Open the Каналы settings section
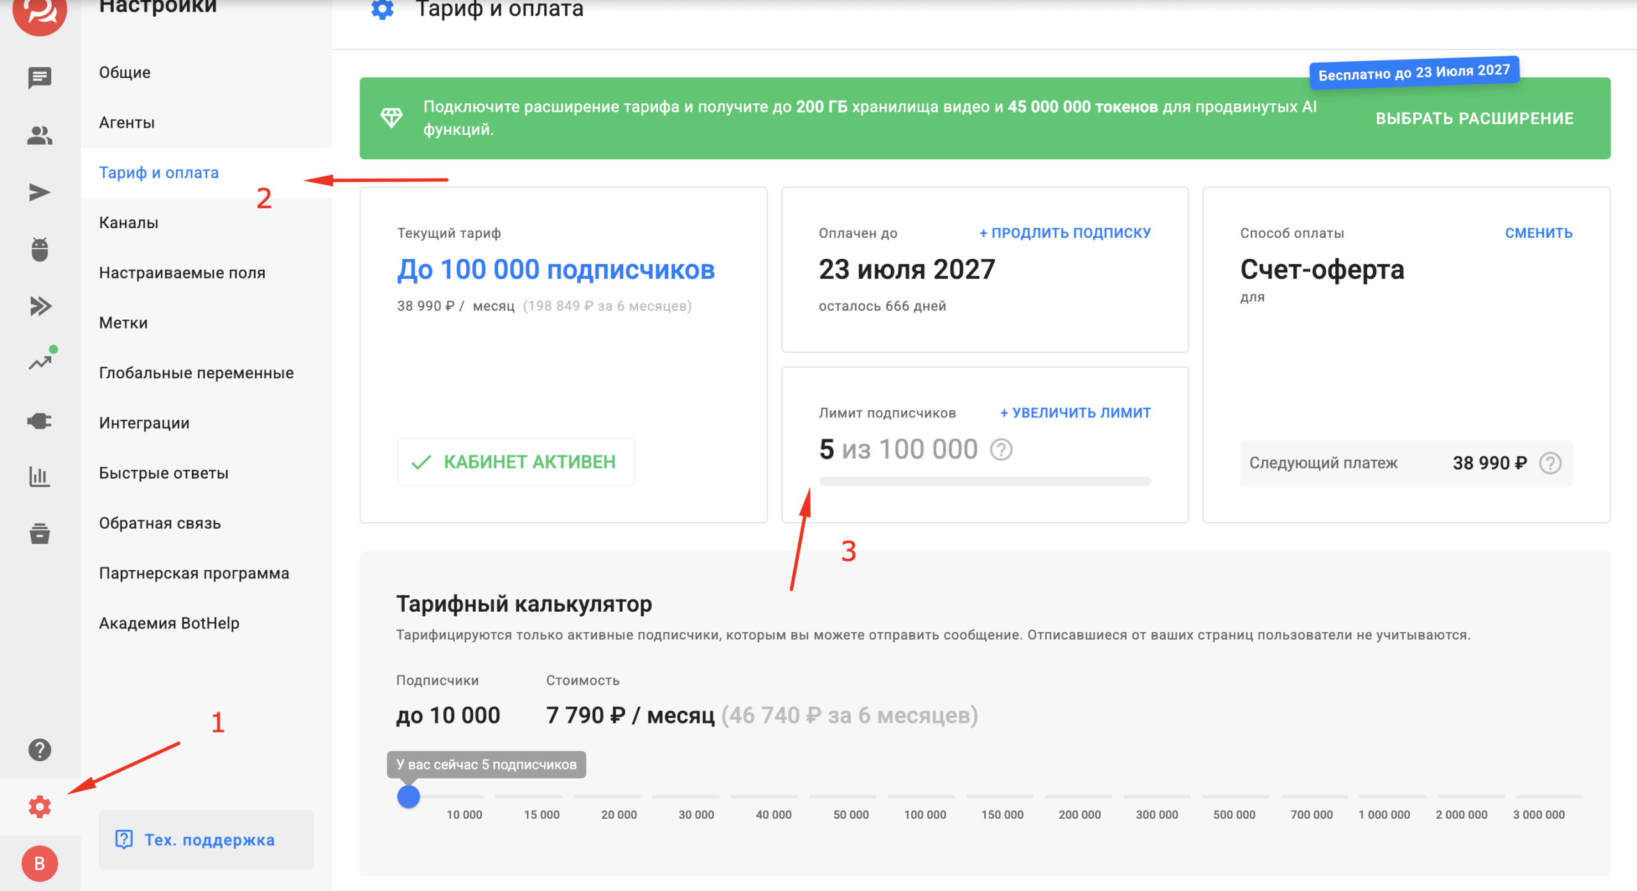 pyautogui.click(x=129, y=222)
